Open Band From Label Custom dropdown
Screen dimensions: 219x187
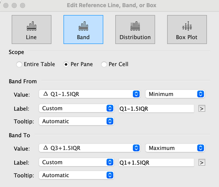tap(76, 108)
